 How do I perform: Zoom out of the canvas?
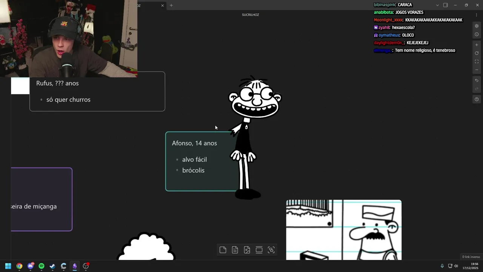click(x=477, y=70)
